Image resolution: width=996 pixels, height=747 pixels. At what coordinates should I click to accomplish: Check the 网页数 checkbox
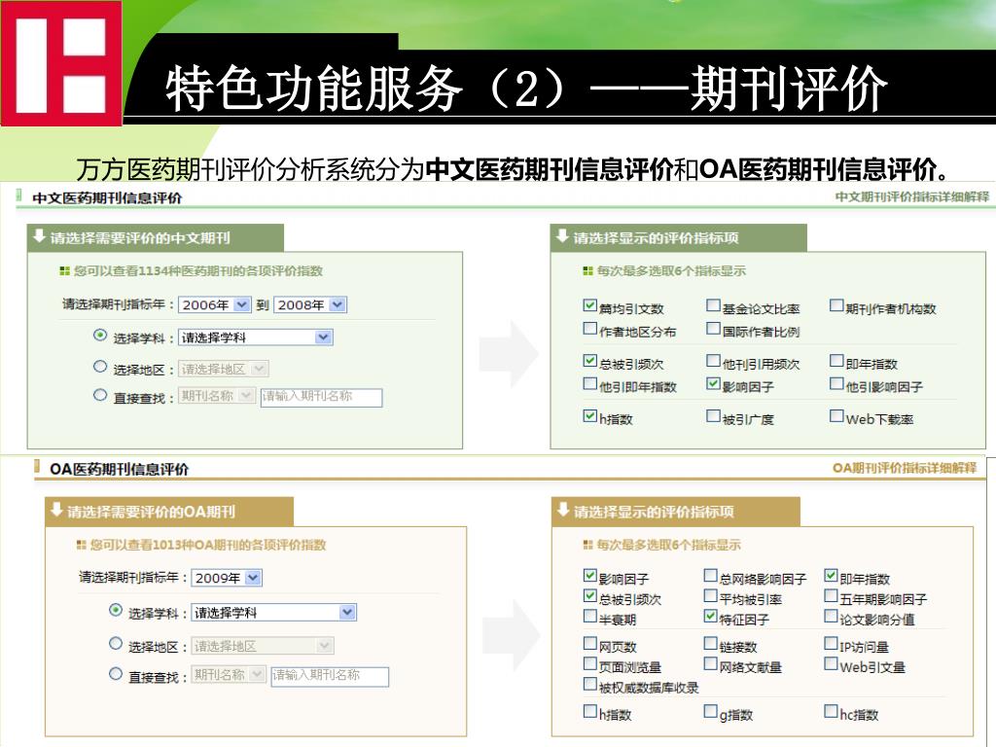pos(589,644)
